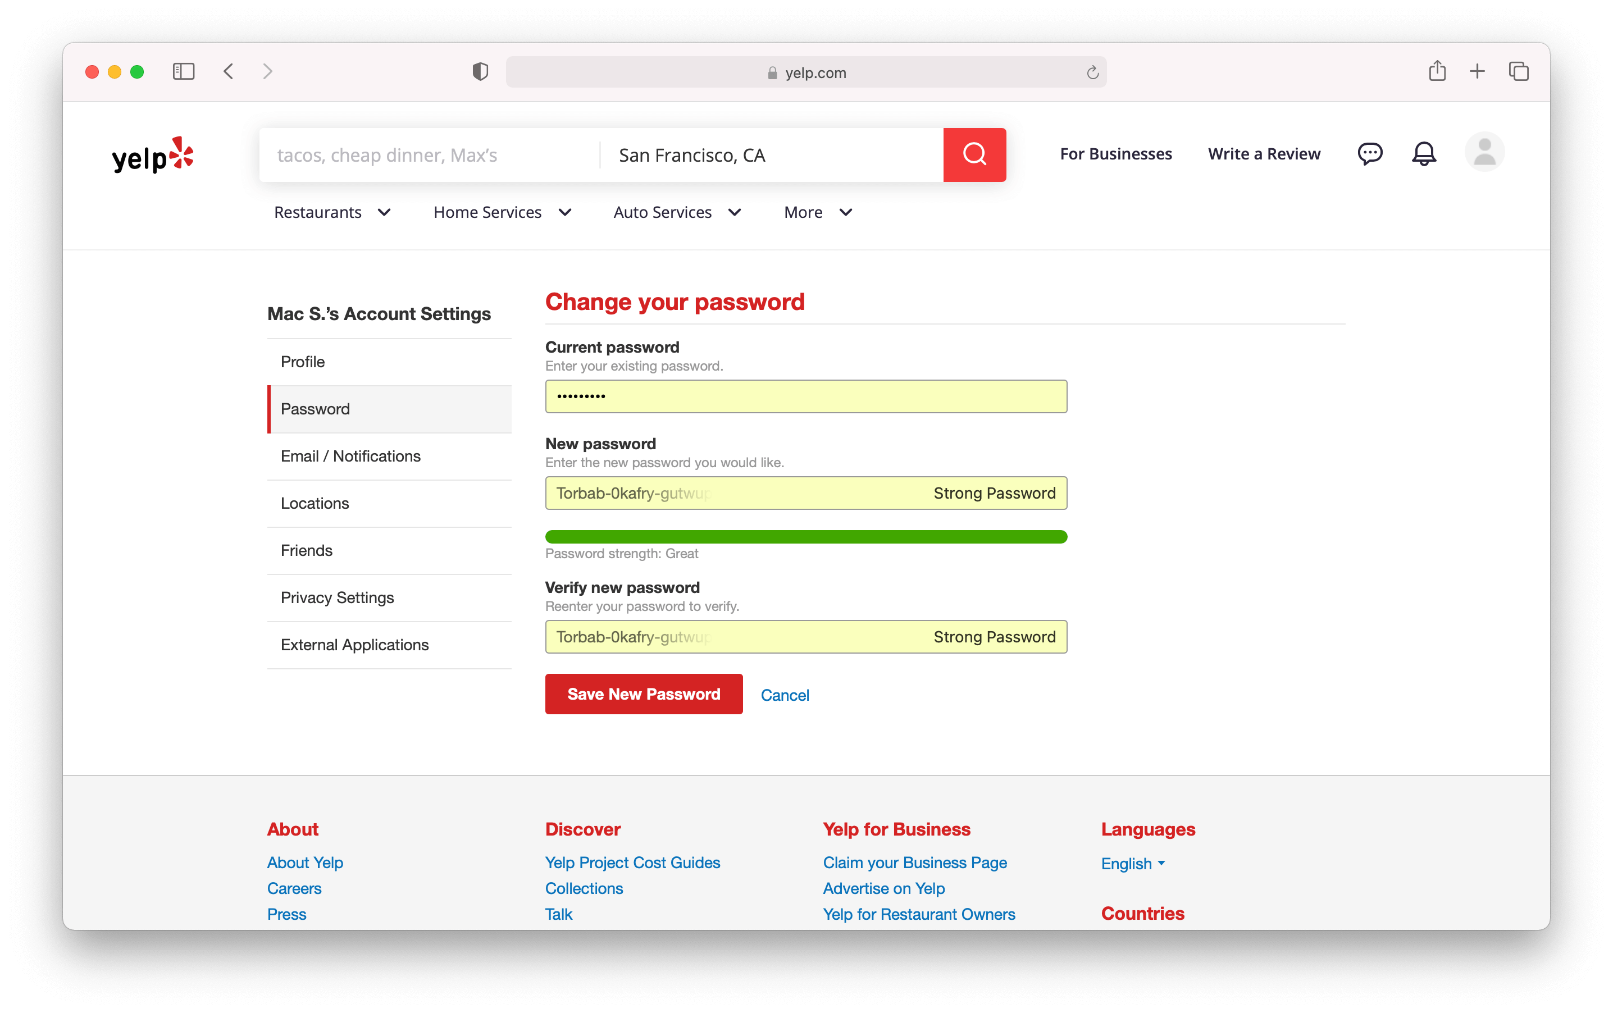Open the messages chat bubble icon
1613x1013 pixels.
pos(1369,154)
